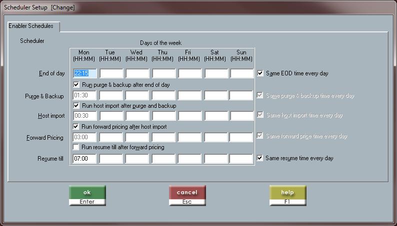Click Resume till Tuesday time field
The width and height of the screenshot is (397, 226).
[x=111, y=159]
